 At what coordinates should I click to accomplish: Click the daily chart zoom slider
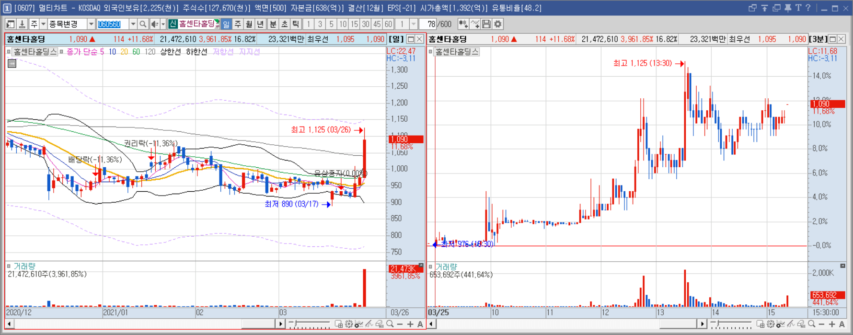click(309, 324)
